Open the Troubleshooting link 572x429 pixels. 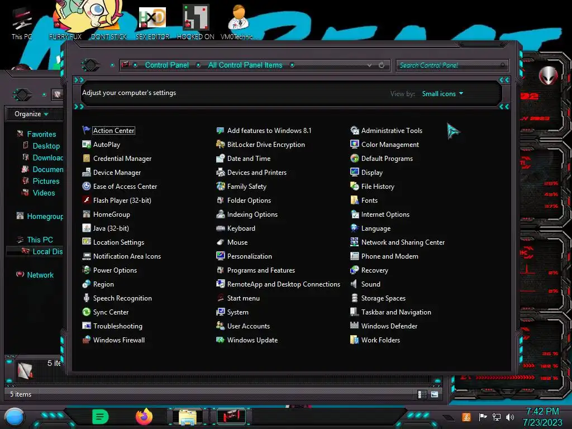117,326
